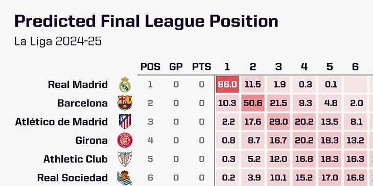The width and height of the screenshot is (373, 186).
Task: Click position 1 column header
Action: [x=227, y=67]
